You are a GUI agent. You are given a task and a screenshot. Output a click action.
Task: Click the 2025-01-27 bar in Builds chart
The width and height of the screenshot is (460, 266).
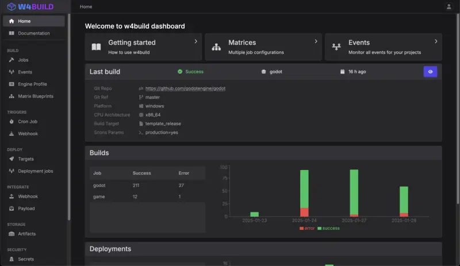pos(354,193)
